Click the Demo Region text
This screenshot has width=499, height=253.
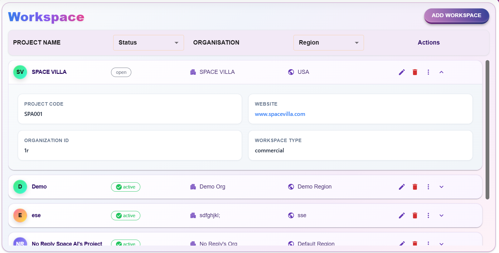coord(314,187)
